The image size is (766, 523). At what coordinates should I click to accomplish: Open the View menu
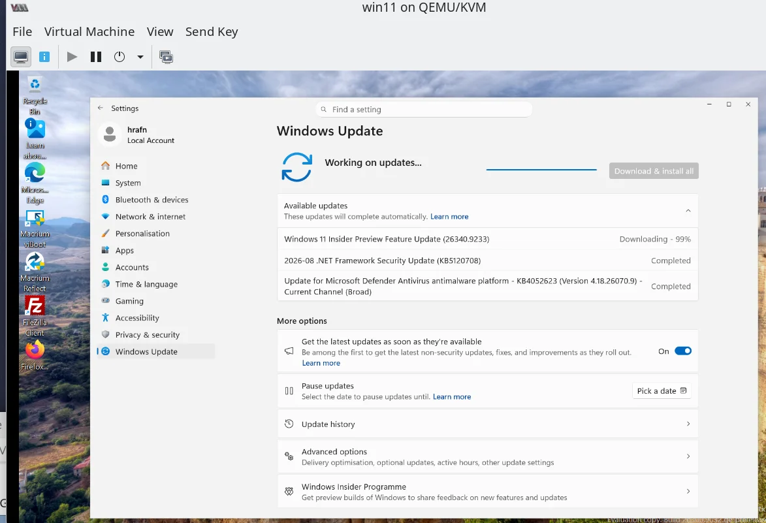tap(160, 32)
